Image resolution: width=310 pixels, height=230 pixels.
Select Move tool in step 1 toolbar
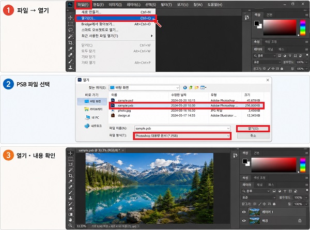tap(70, 18)
